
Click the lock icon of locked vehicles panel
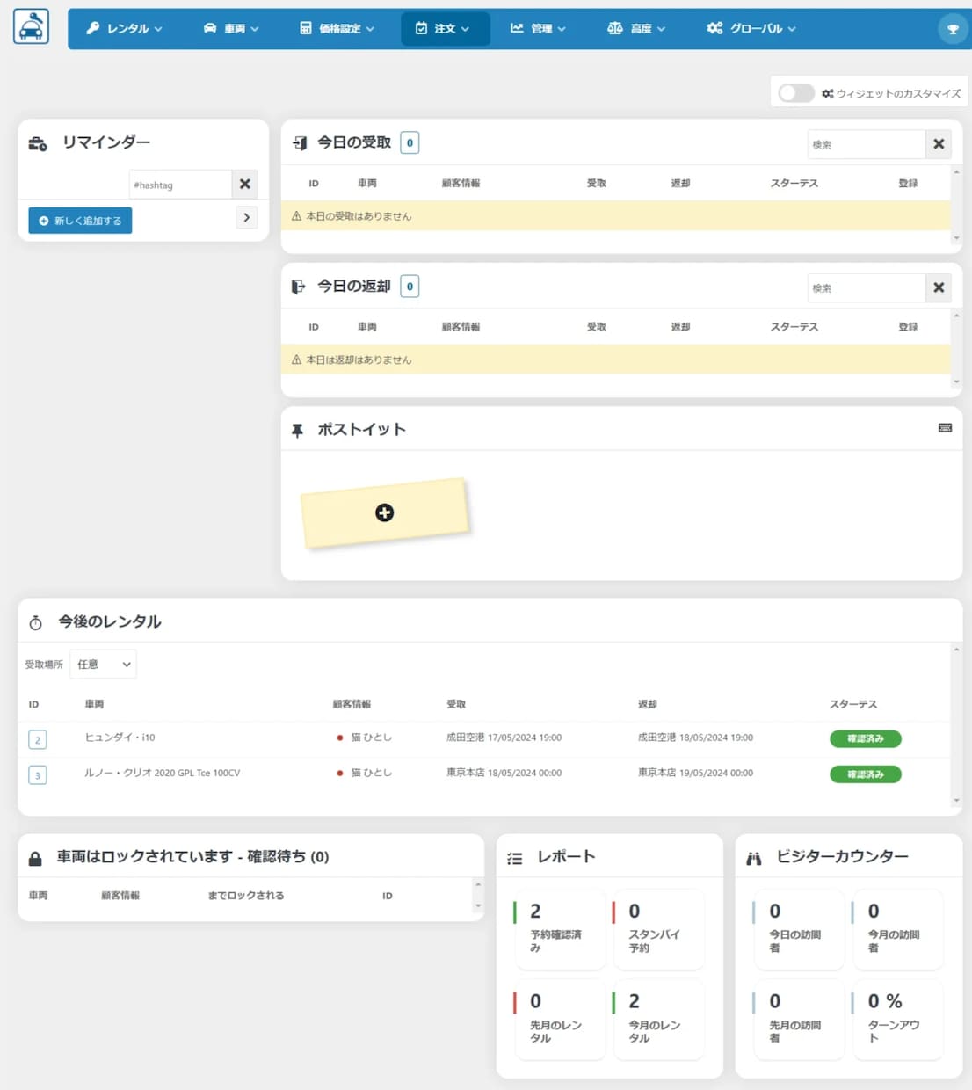coord(35,858)
